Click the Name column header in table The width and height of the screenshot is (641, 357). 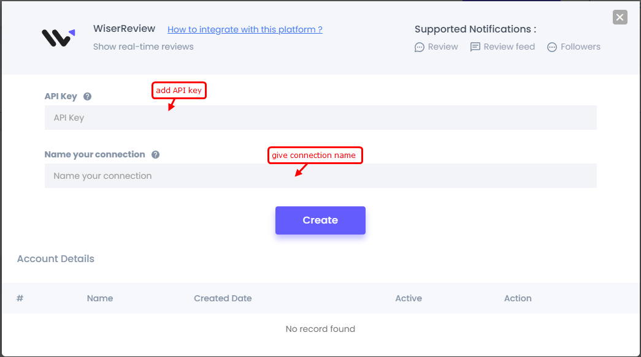[100, 298]
